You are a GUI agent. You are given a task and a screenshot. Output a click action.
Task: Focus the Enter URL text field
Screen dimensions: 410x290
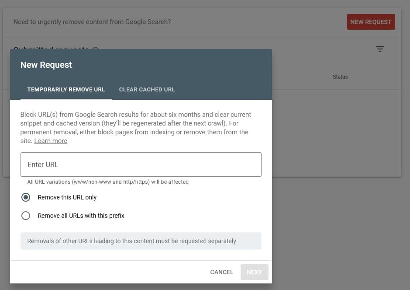coord(141,164)
